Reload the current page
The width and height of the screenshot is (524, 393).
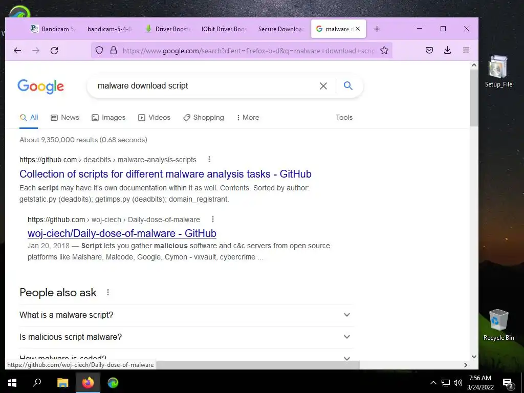pyautogui.click(x=54, y=51)
